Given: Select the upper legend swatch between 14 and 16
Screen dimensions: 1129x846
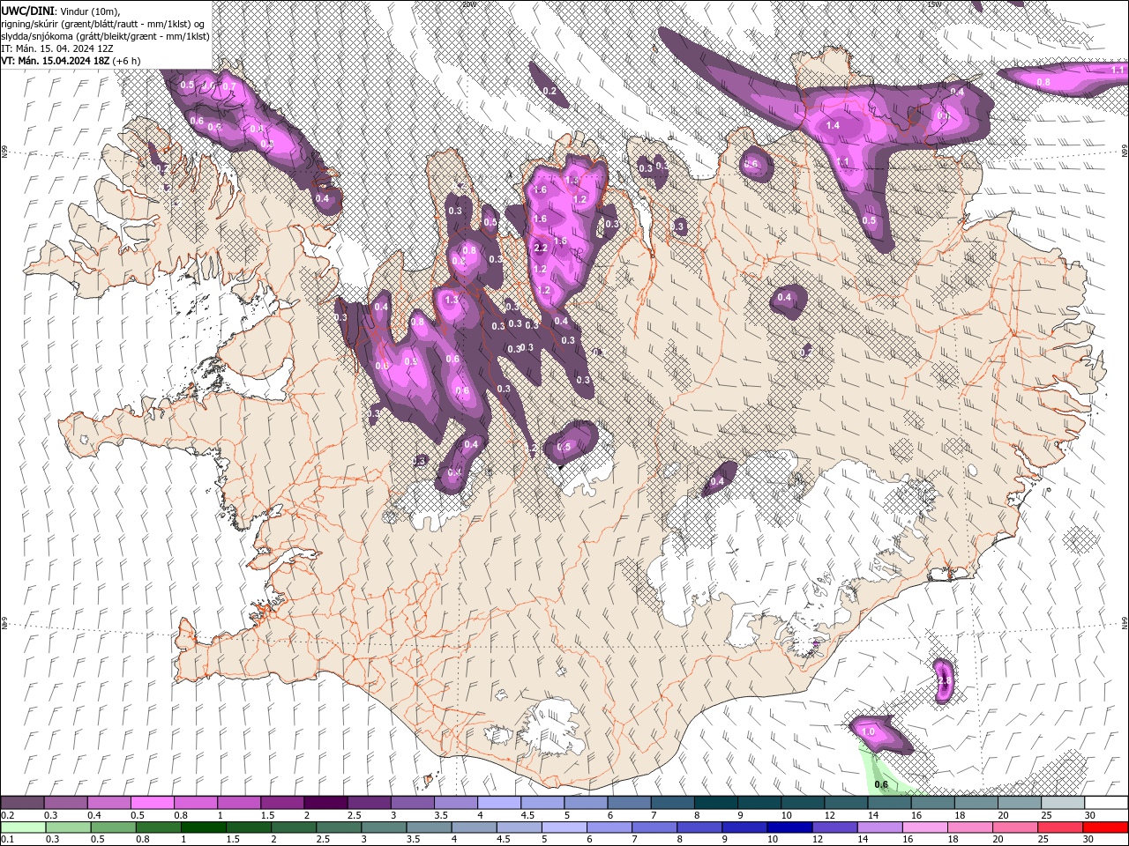Looking at the screenshot, I should [889, 803].
